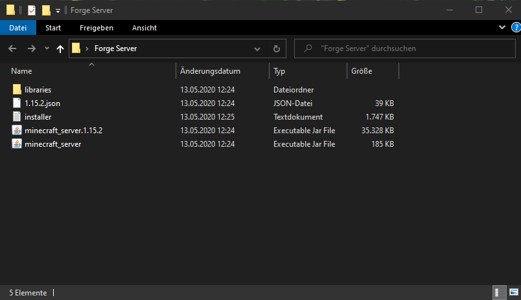This screenshot has height=300, width=521.
Task: Select the libraries folder icon
Action: point(17,89)
